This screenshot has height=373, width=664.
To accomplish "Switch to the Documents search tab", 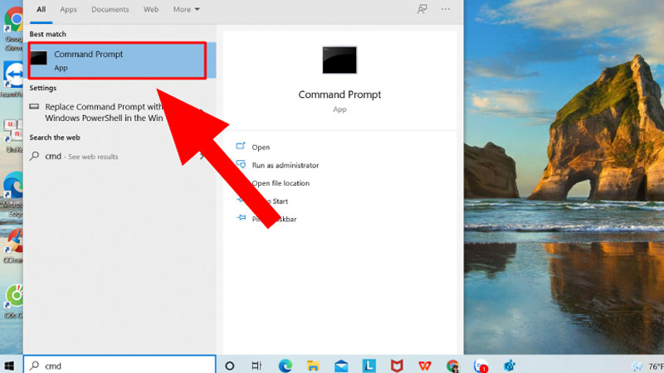I will click(x=110, y=9).
